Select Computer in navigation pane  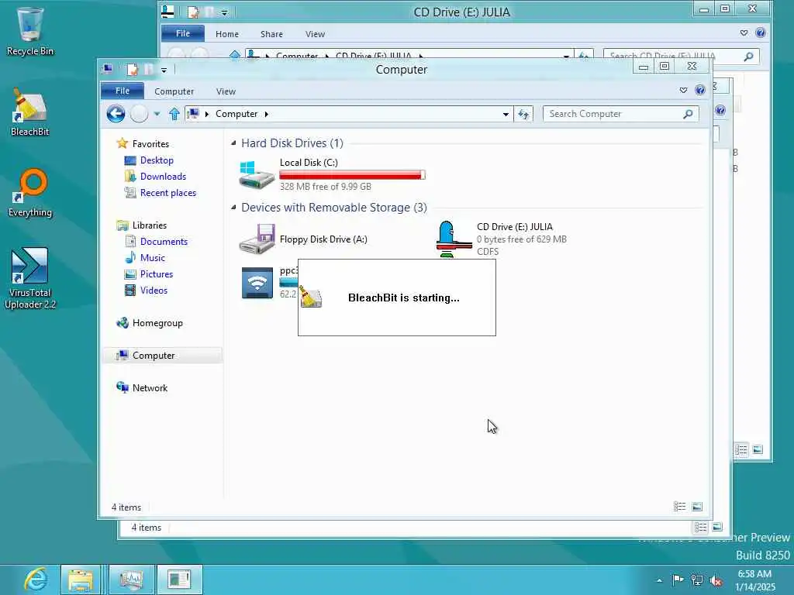154,355
